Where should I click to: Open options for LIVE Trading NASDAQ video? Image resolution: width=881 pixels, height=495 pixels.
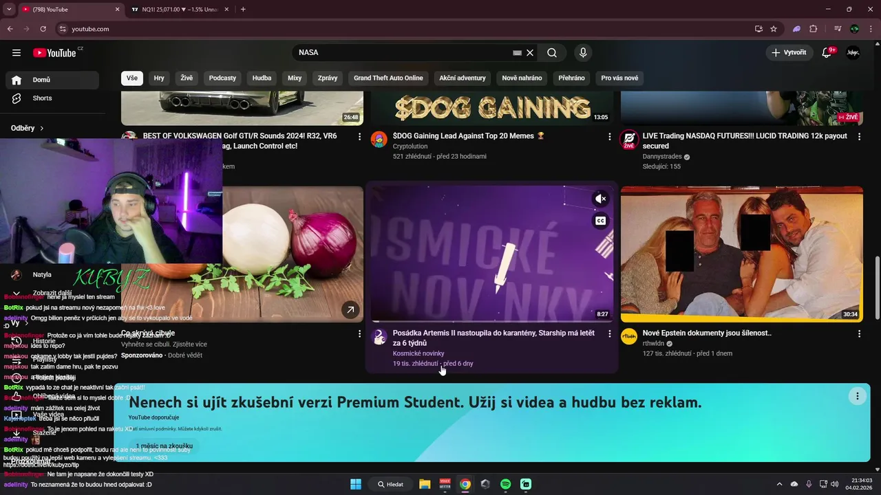859,137
